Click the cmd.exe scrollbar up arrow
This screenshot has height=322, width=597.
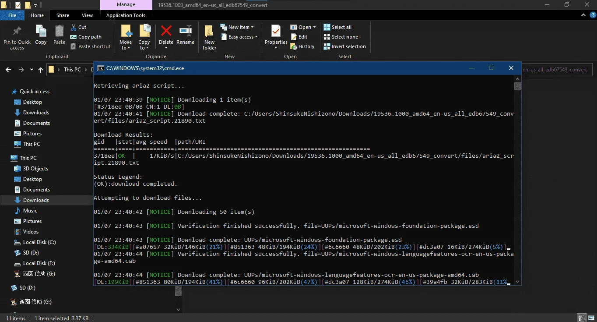[518, 79]
